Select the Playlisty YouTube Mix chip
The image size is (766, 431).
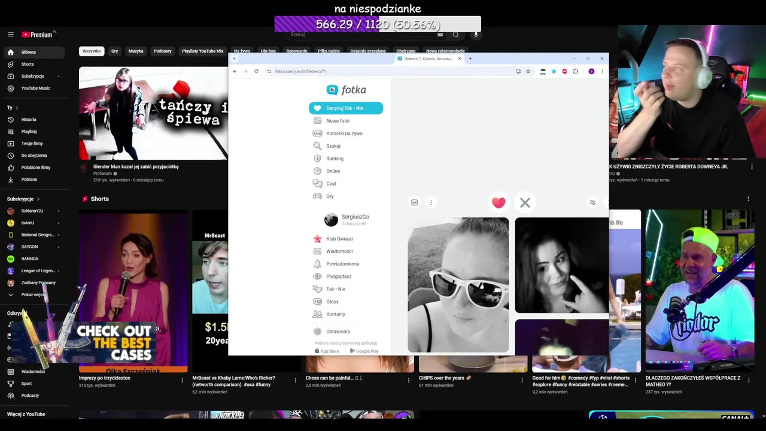tap(202, 51)
